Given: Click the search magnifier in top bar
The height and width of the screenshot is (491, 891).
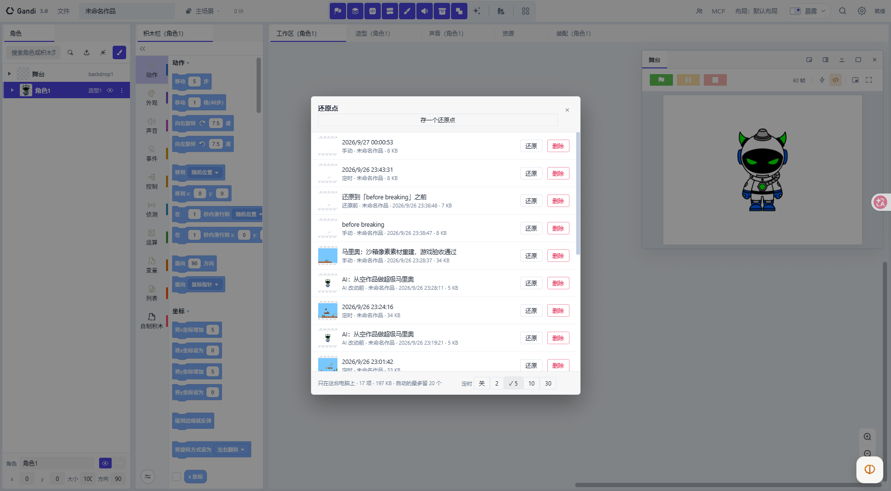Looking at the screenshot, I should click(842, 11).
